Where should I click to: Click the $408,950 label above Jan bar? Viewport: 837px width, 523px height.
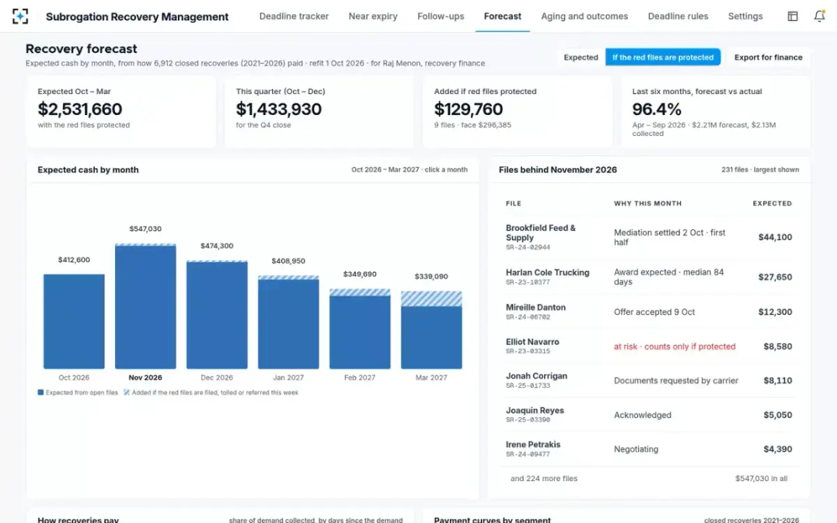(288, 261)
